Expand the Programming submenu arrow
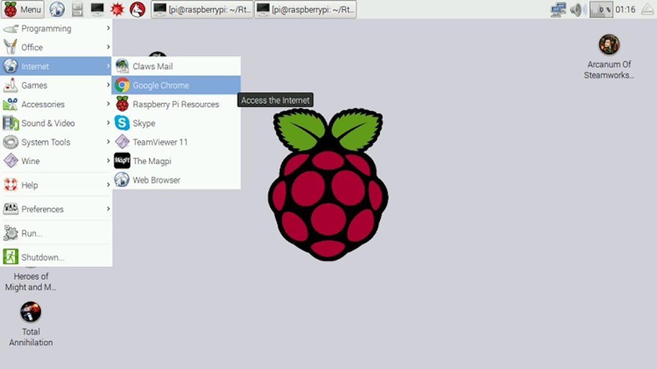Viewport: 657px width, 369px height. (108, 28)
